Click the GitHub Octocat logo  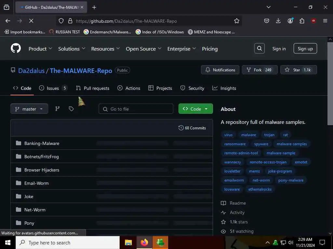pos(16,49)
